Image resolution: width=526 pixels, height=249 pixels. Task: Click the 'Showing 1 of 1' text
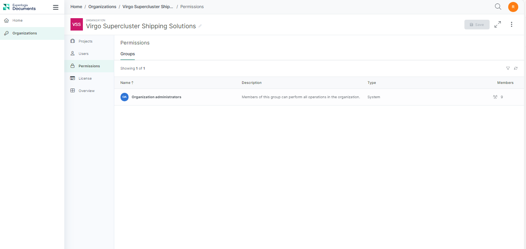click(133, 68)
